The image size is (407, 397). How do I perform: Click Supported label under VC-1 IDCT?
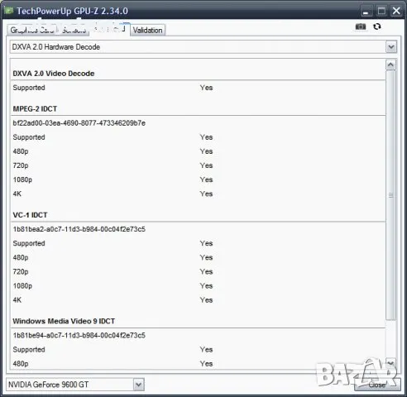tap(29, 243)
